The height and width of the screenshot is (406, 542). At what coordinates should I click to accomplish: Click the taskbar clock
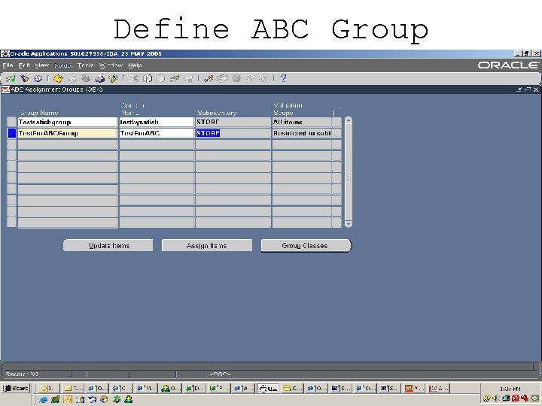point(510,389)
